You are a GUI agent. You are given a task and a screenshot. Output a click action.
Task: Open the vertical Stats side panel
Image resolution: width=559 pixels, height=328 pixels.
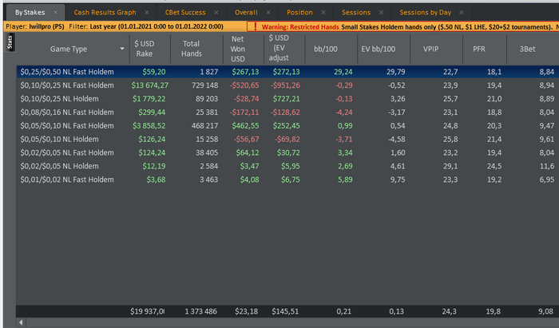pos(10,43)
